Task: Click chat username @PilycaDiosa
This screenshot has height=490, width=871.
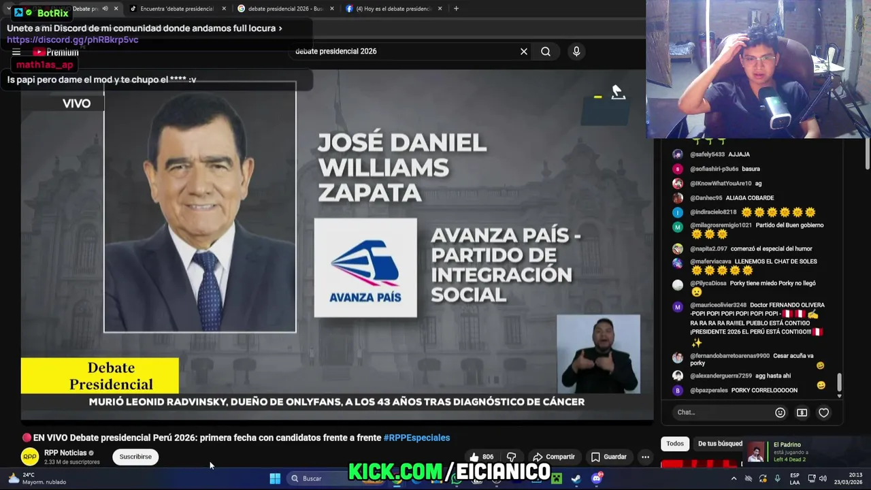Action: click(708, 283)
